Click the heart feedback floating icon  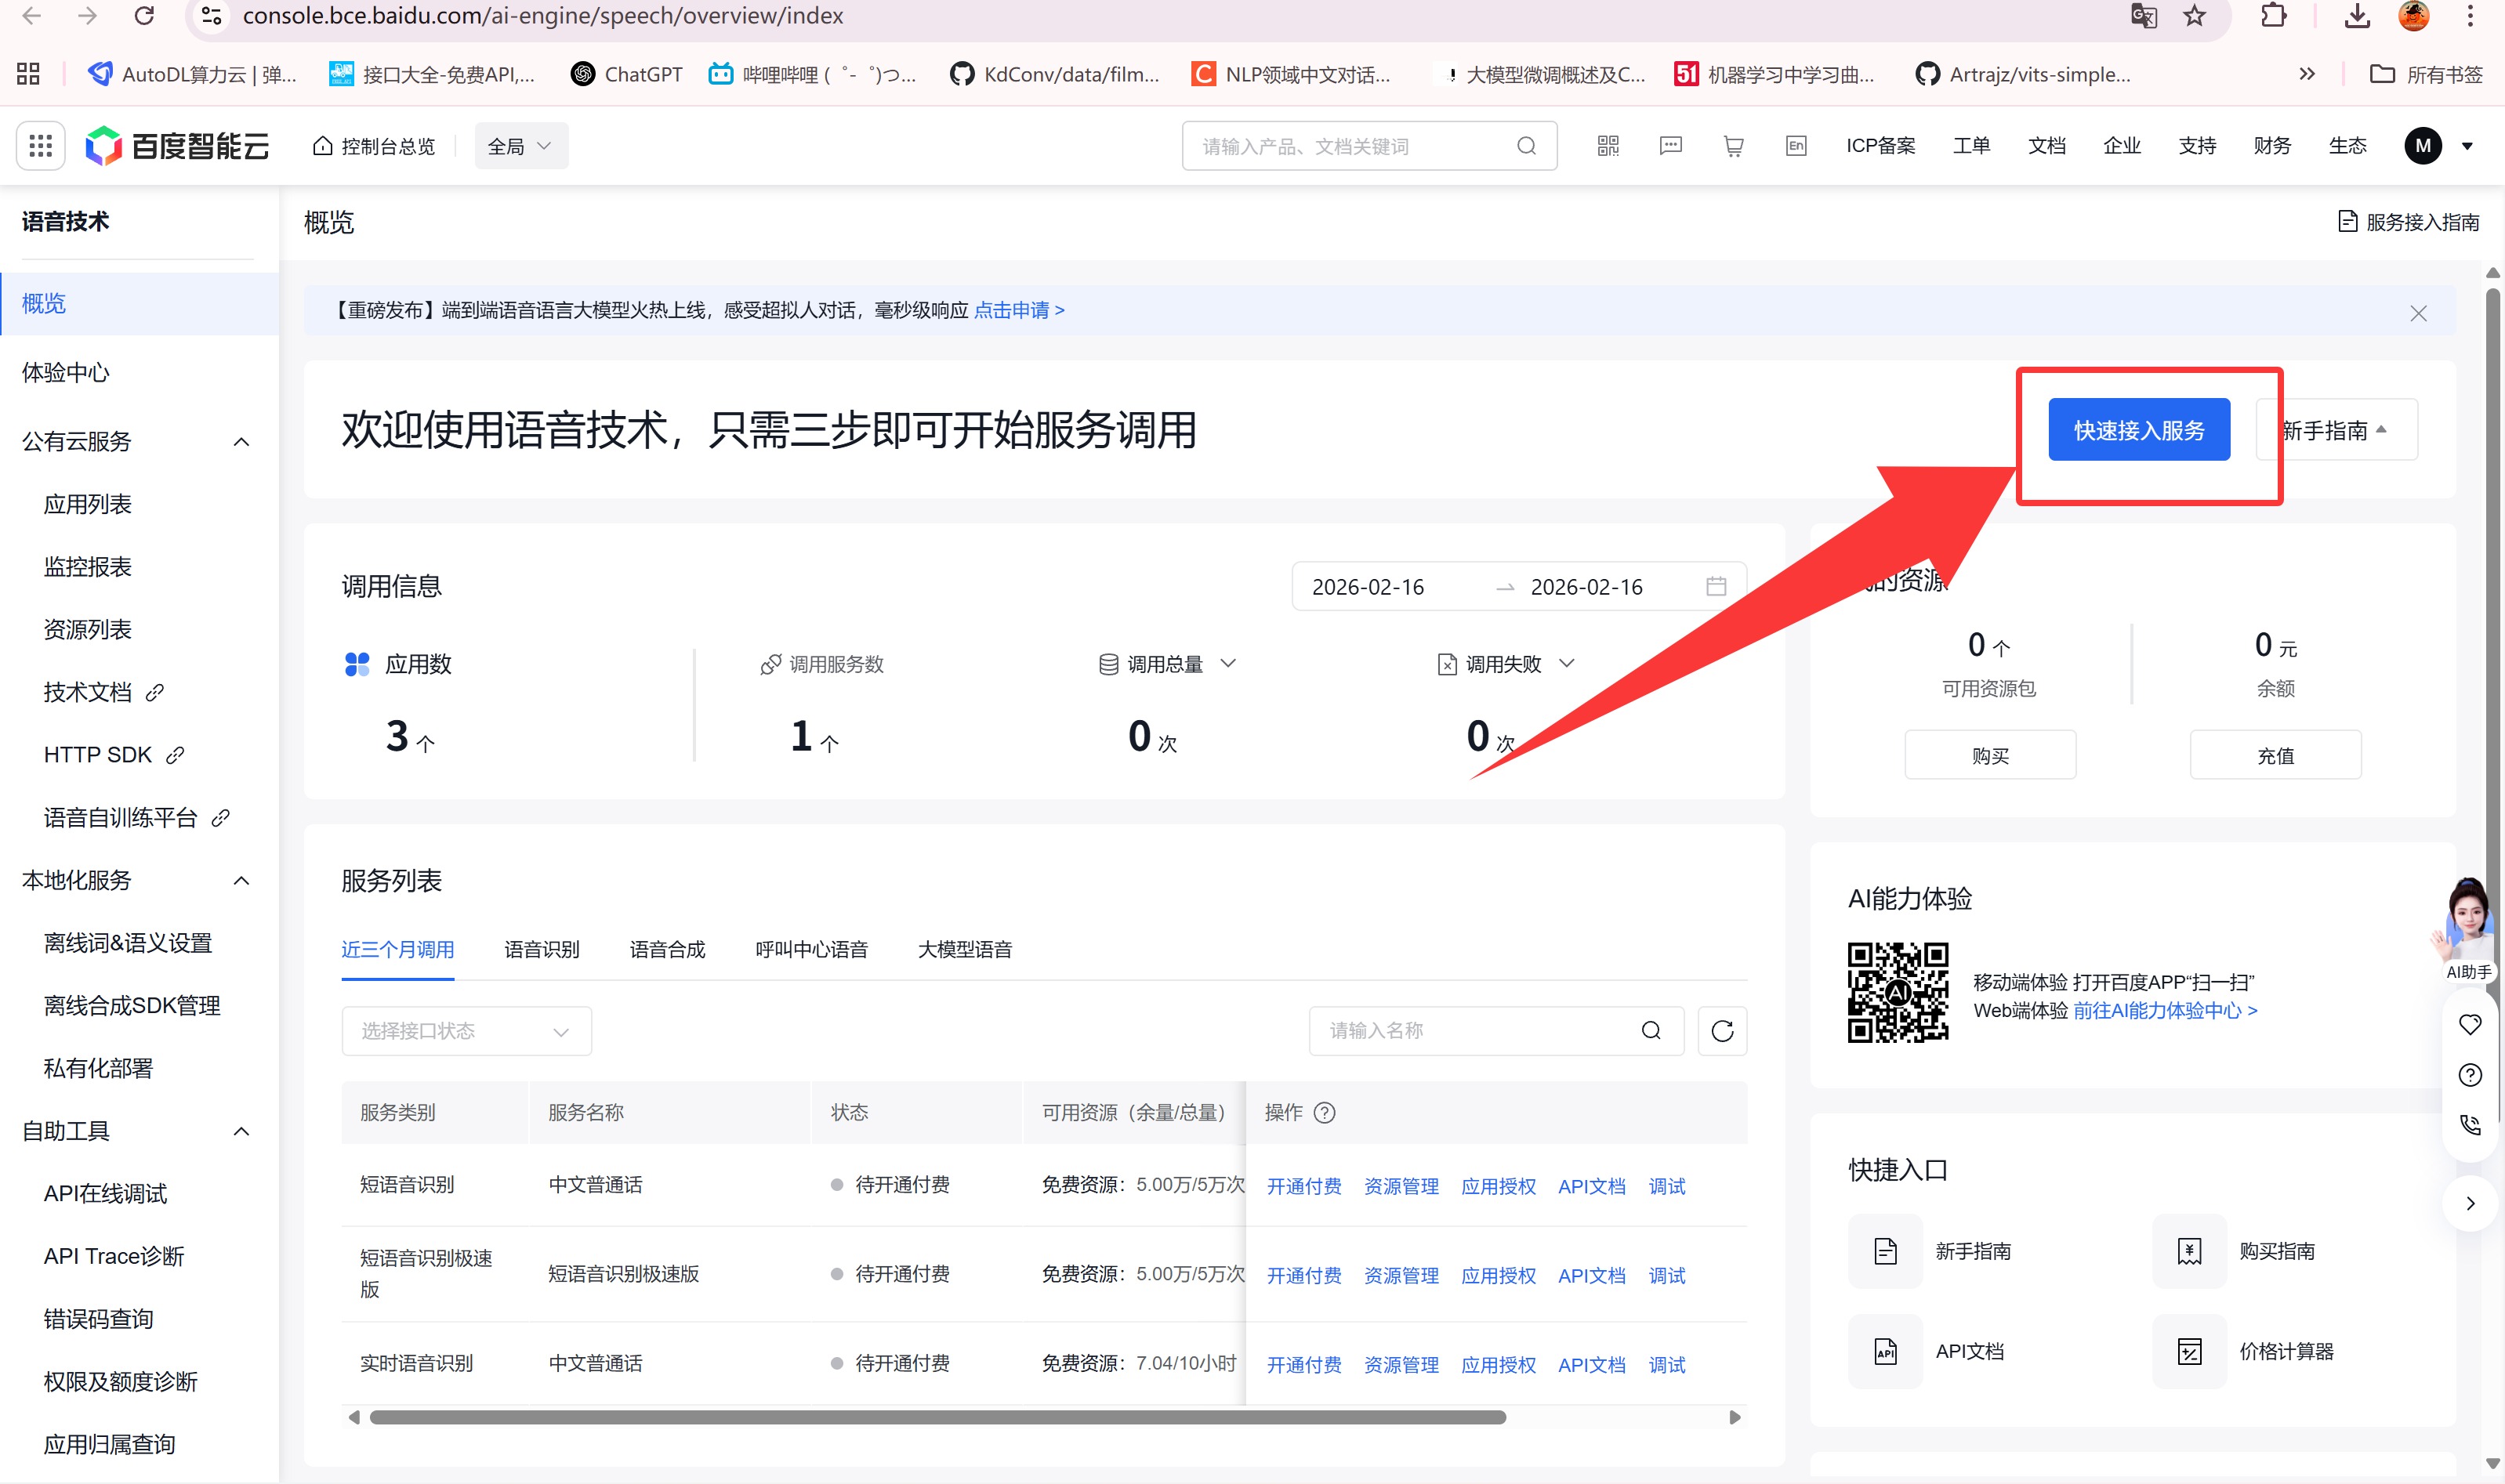tap(2470, 1025)
